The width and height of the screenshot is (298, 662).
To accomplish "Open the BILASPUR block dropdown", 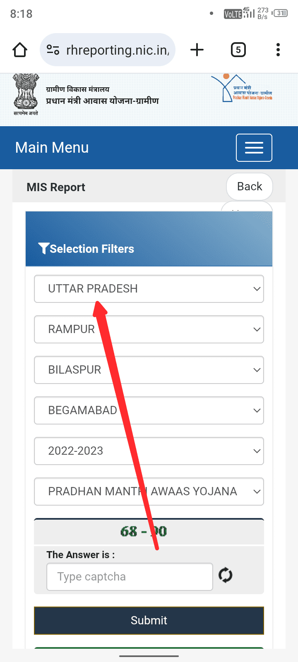I will coord(149,370).
